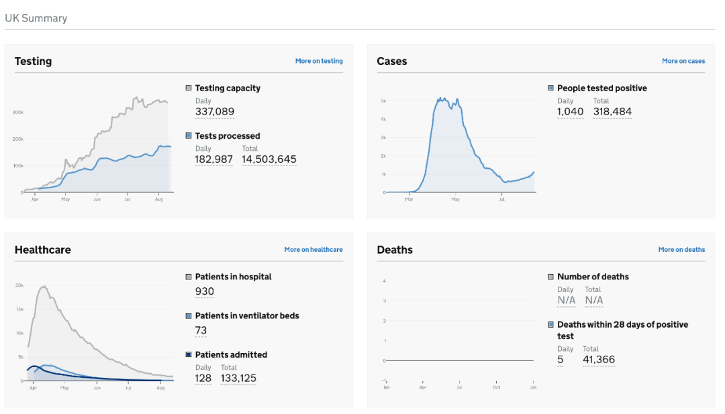Click the Patients admitted legend swatch
The height and width of the screenshot is (414, 725).
click(x=189, y=354)
